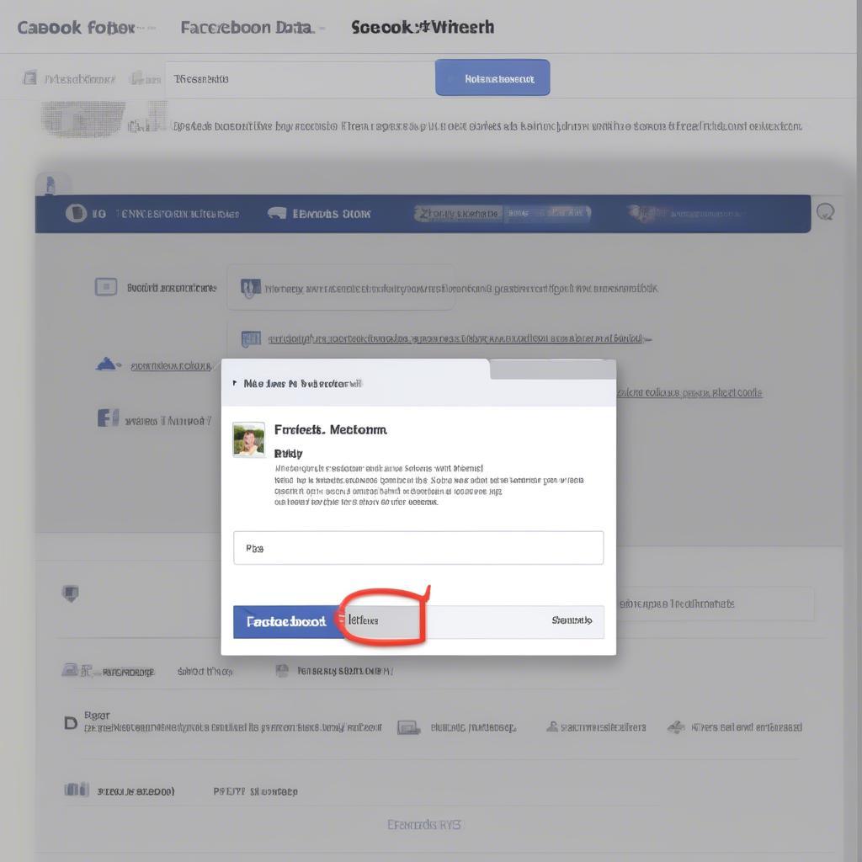The image size is (862, 862).
Task: Click the speech bubble icon in the blue bar
Action: pyautogui.click(x=277, y=213)
